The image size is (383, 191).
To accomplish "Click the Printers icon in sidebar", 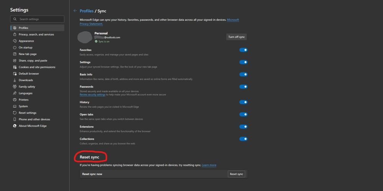I will tap(15, 100).
